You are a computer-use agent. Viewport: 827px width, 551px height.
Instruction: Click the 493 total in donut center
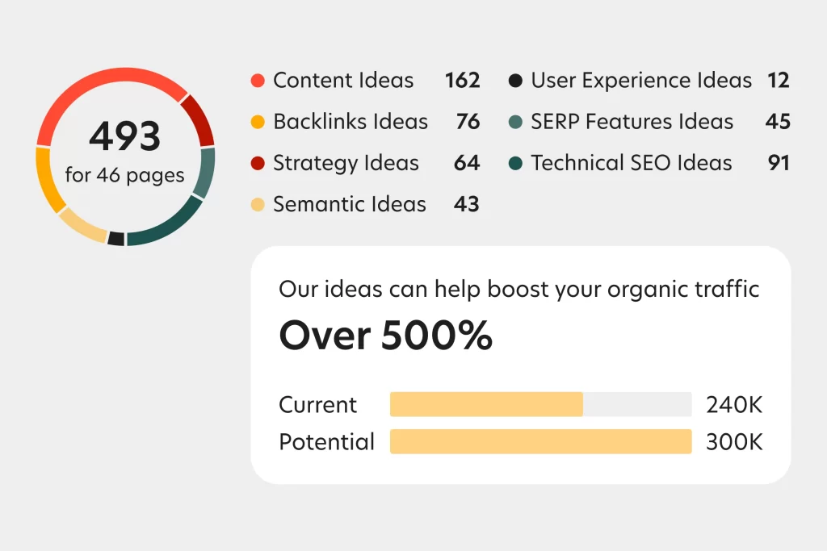tap(125, 137)
